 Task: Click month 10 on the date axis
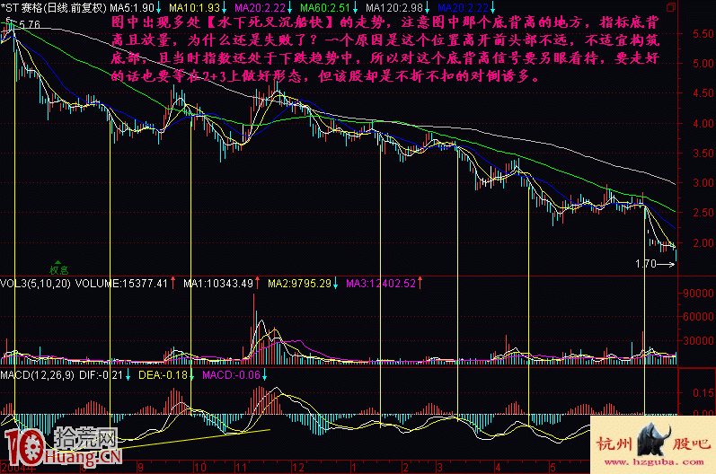(199, 468)
